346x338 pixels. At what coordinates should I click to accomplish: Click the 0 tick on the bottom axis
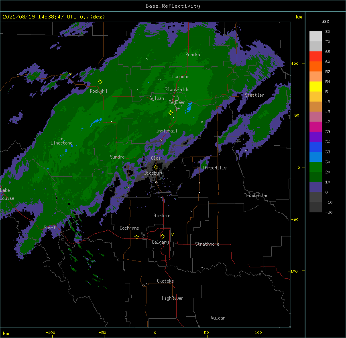(x=155, y=332)
